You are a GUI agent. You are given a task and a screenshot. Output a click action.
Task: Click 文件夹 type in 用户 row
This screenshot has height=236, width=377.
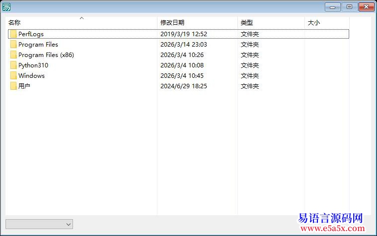[x=250, y=86]
